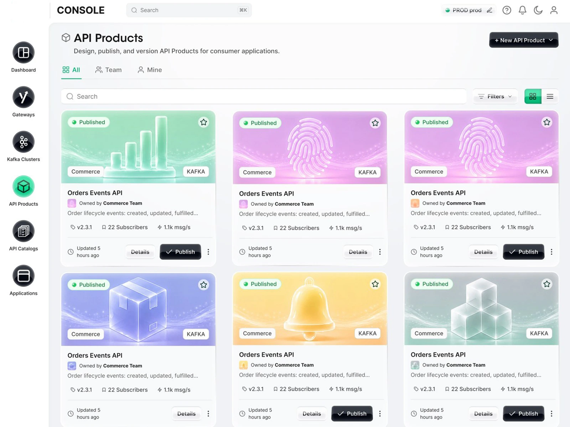Expand the Filters dropdown
570x427 pixels.
pos(495,96)
